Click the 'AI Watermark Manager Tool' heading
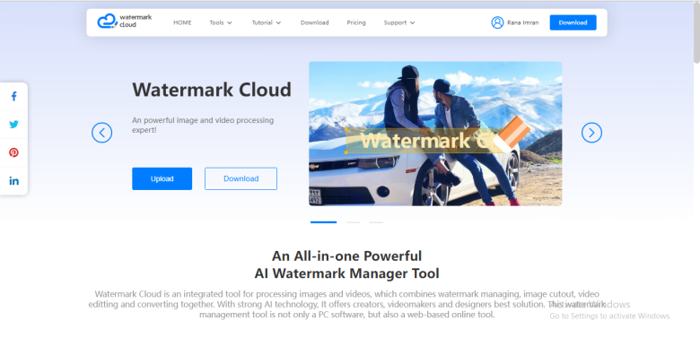Viewport: 700px width, 338px height. click(347, 273)
